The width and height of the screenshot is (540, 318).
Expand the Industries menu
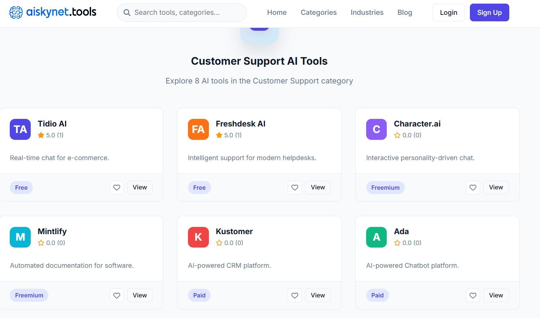pyautogui.click(x=367, y=12)
